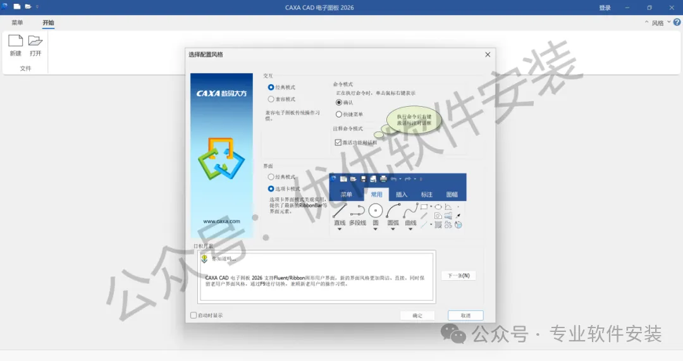
Task: Switch to the 菜单 tab
Action: [18, 23]
